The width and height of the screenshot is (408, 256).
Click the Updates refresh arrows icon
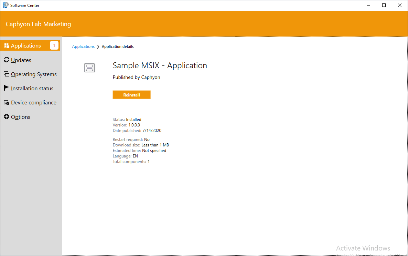tap(7, 60)
